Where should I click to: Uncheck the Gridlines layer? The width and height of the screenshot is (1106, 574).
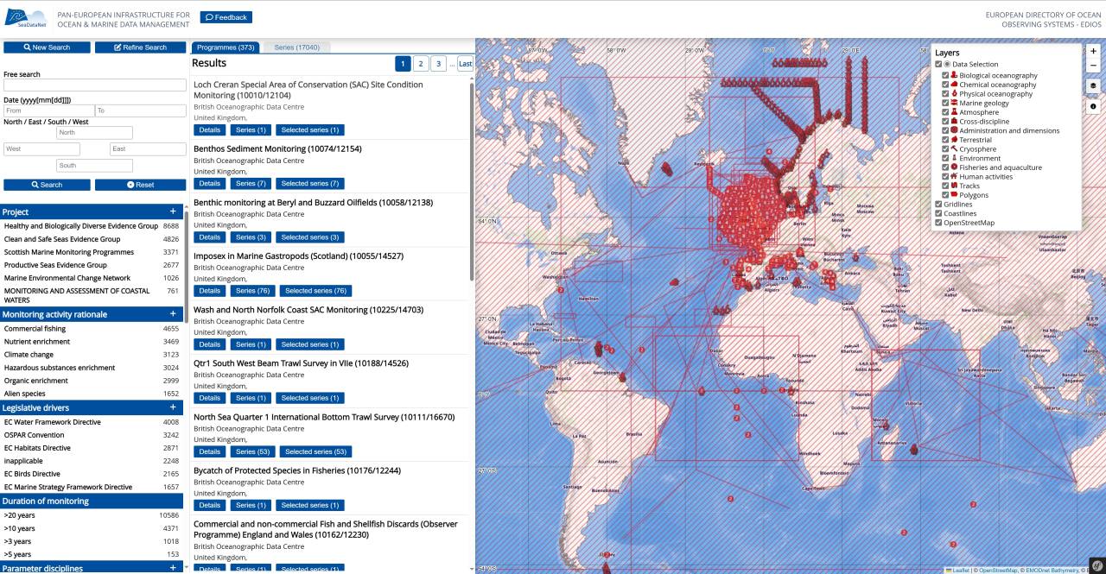tap(938, 204)
